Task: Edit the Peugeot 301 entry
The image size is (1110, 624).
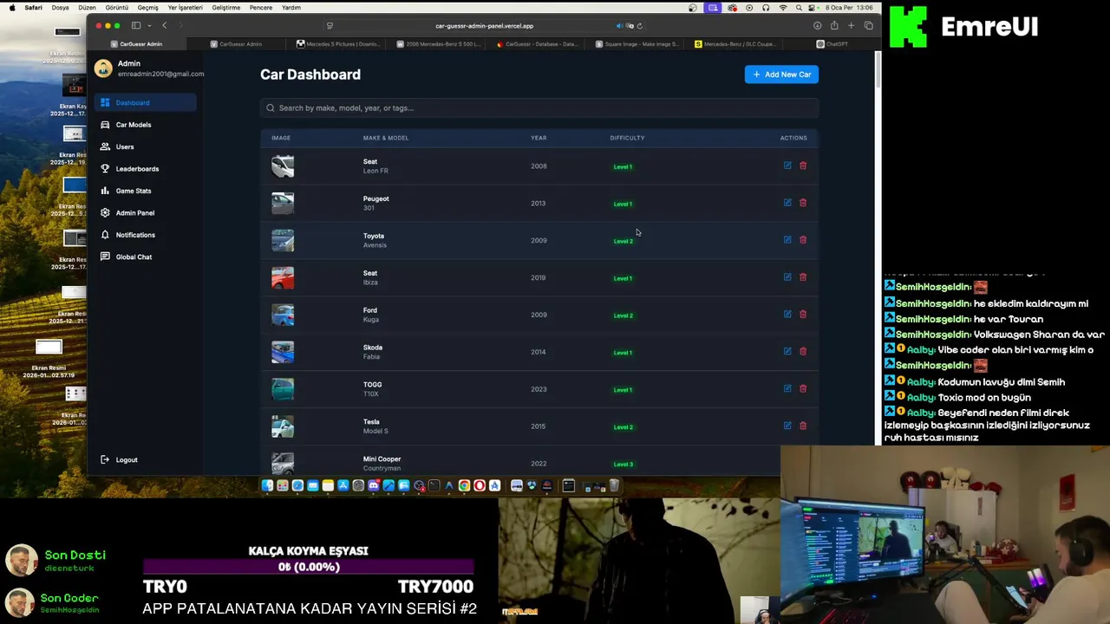Action: click(787, 203)
